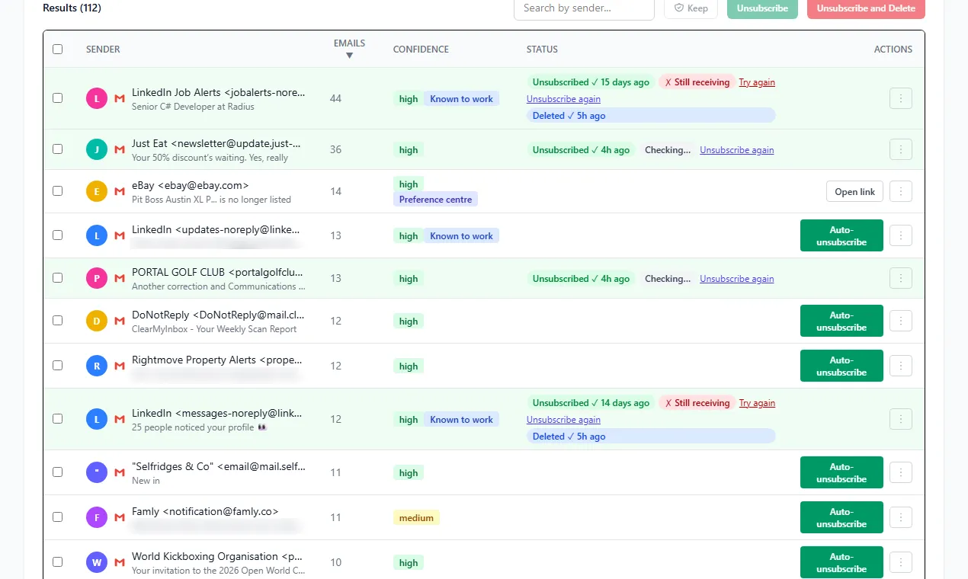Open the three-dot menu for LinkedIn updates-noreply

coord(901,235)
